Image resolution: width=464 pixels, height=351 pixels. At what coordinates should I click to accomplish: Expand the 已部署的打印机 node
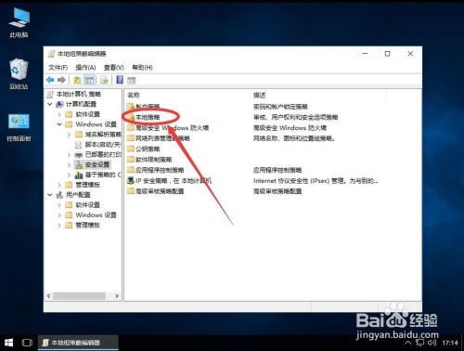(x=69, y=155)
